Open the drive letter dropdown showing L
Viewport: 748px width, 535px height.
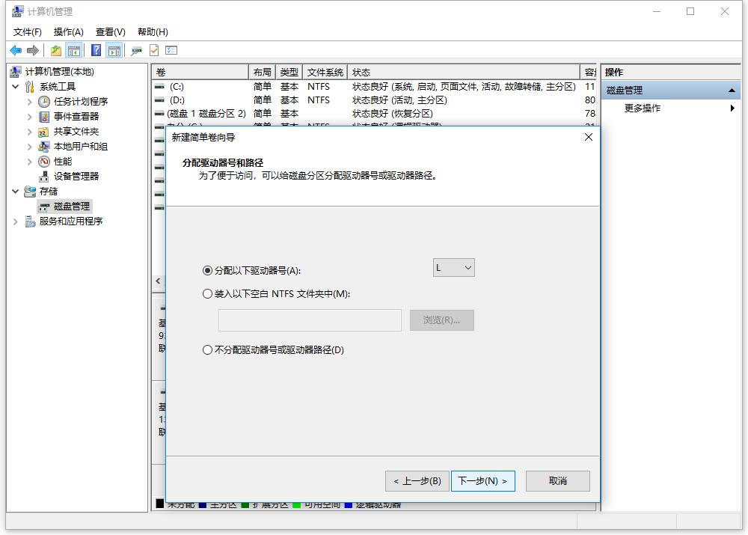[453, 267]
